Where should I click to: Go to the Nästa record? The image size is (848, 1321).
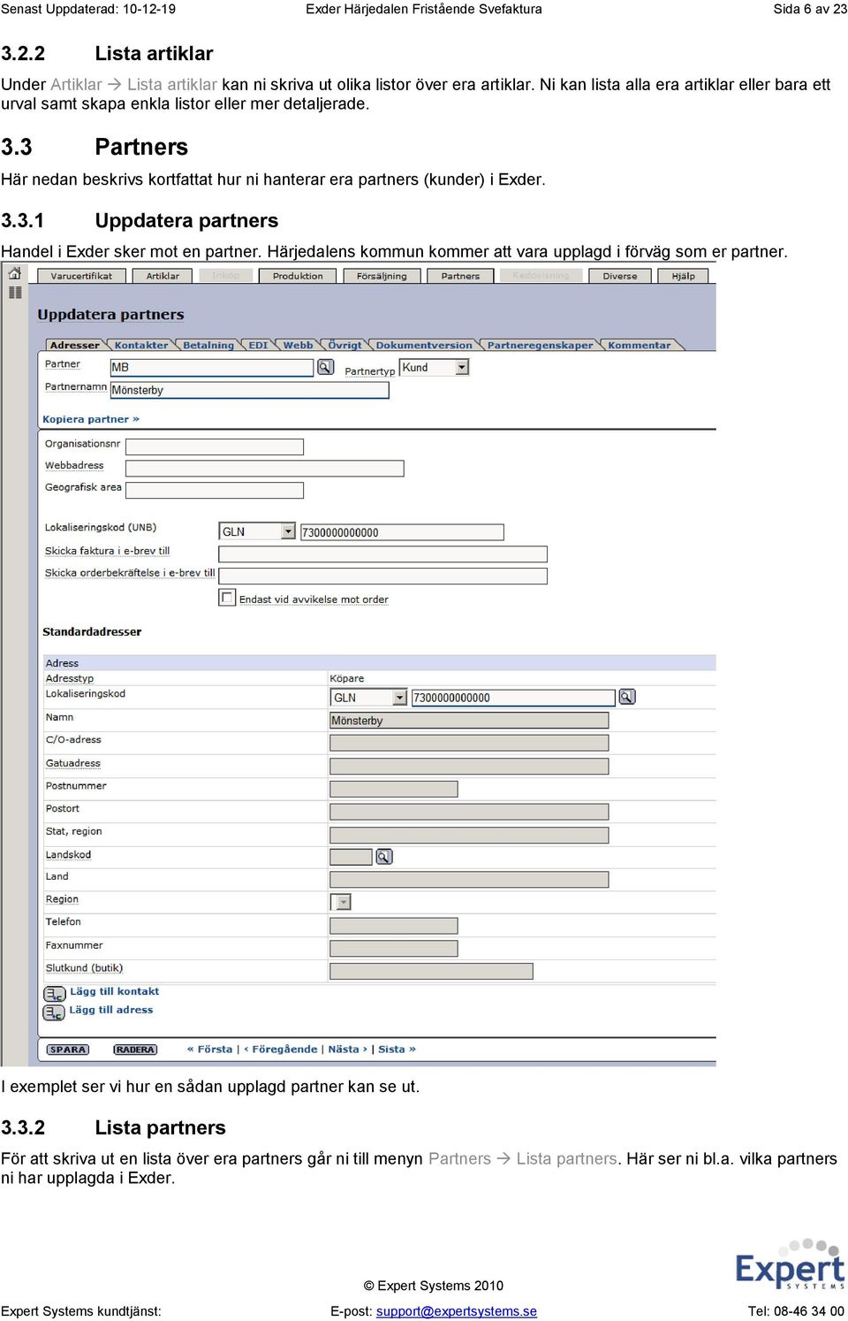click(x=347, y=1050)
